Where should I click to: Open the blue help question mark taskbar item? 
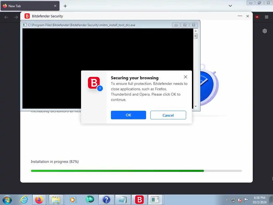tap(106, 200)
